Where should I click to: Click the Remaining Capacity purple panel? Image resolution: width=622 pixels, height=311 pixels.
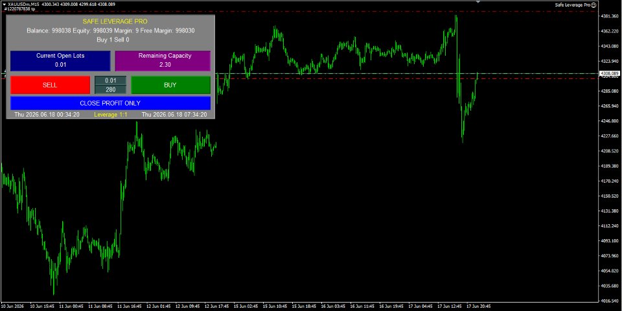[163, 60]
